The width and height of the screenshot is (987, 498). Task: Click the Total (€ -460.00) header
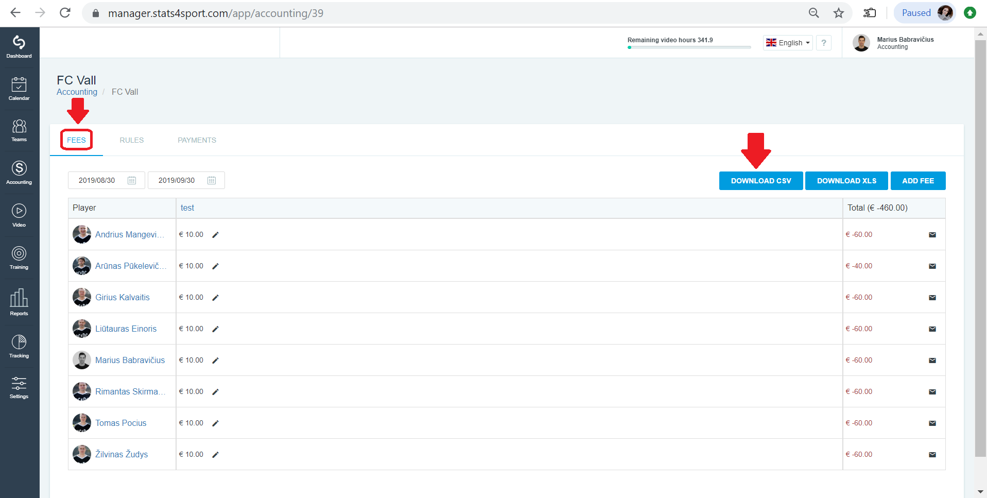point(877,208)
